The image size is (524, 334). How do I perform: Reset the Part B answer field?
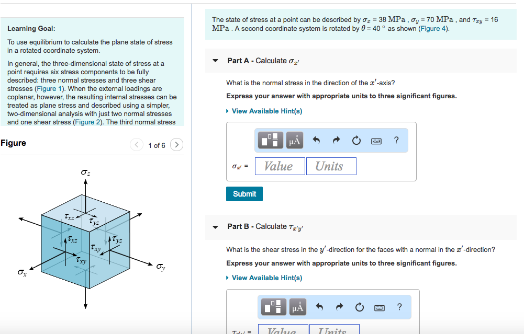[x=359, y=307]
